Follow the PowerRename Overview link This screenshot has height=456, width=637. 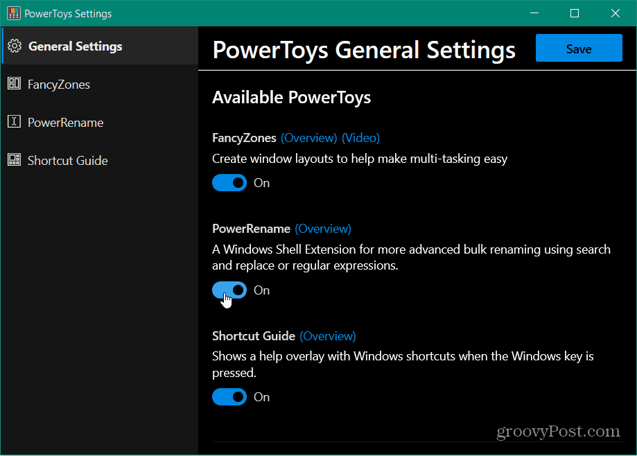[x=323, y=229]
